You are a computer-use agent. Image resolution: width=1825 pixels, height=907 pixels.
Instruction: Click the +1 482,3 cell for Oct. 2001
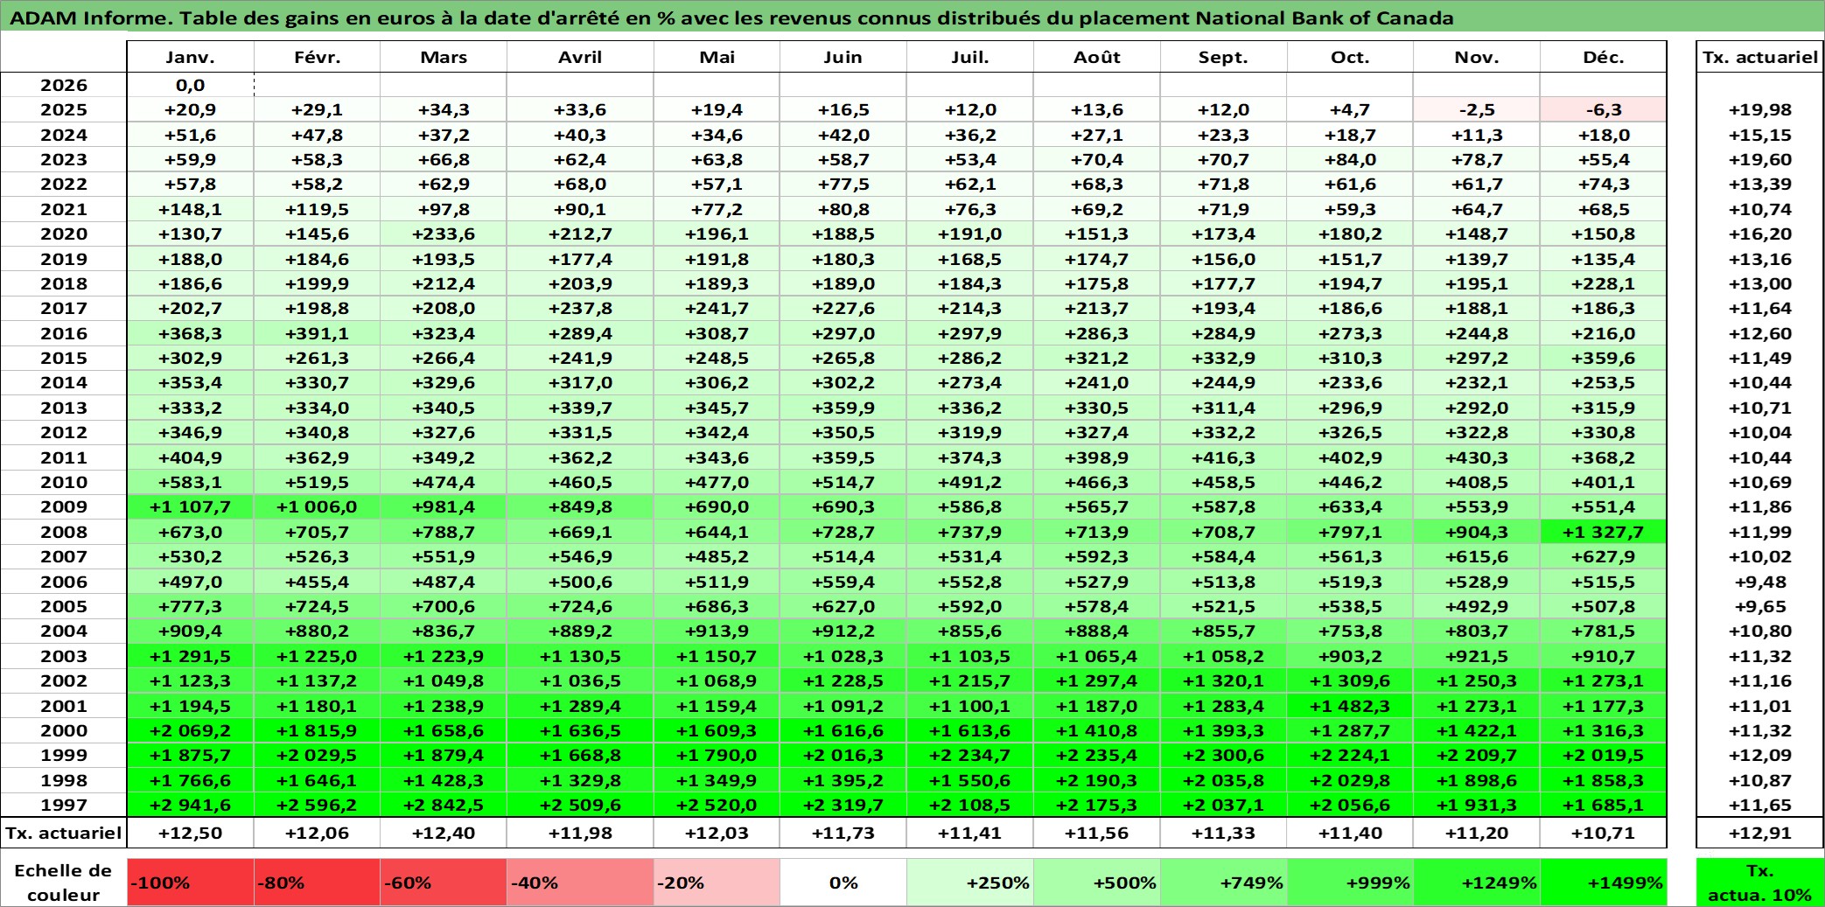tap(1350, 706)
